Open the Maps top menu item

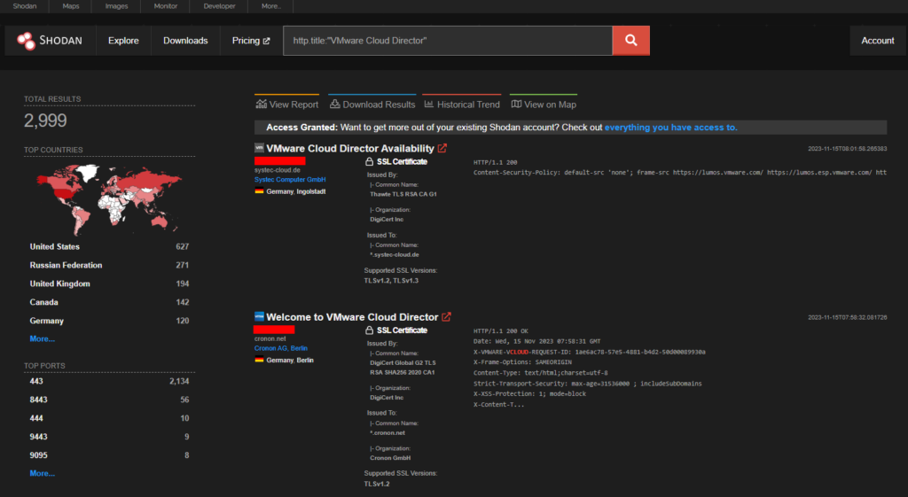[x=71, y=6]
